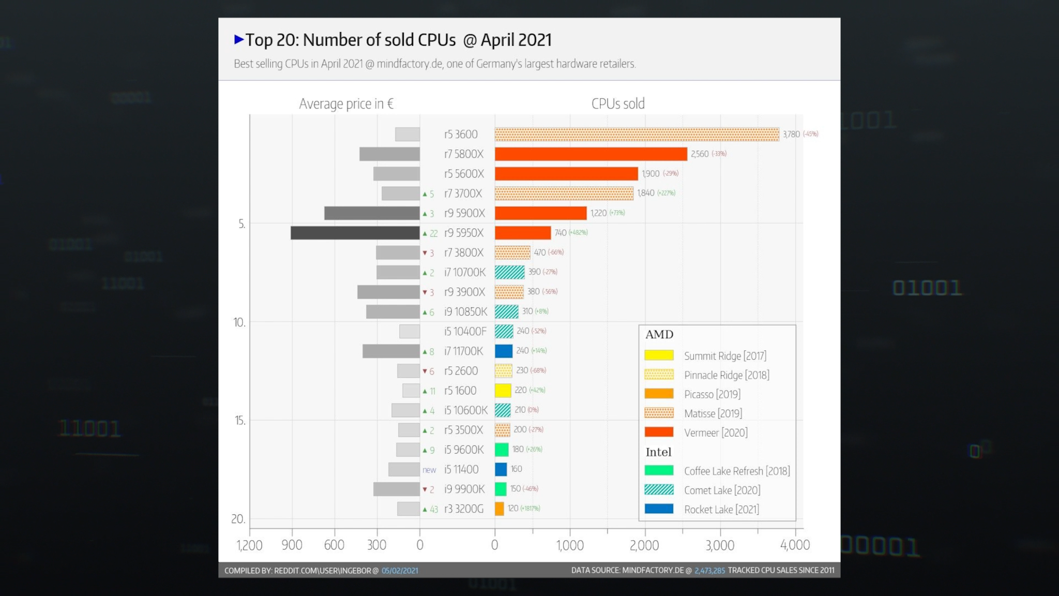Click the 2,473,285 tracked sales number
The width and height of the screenshot is (1059, 596).
(709, 570)
